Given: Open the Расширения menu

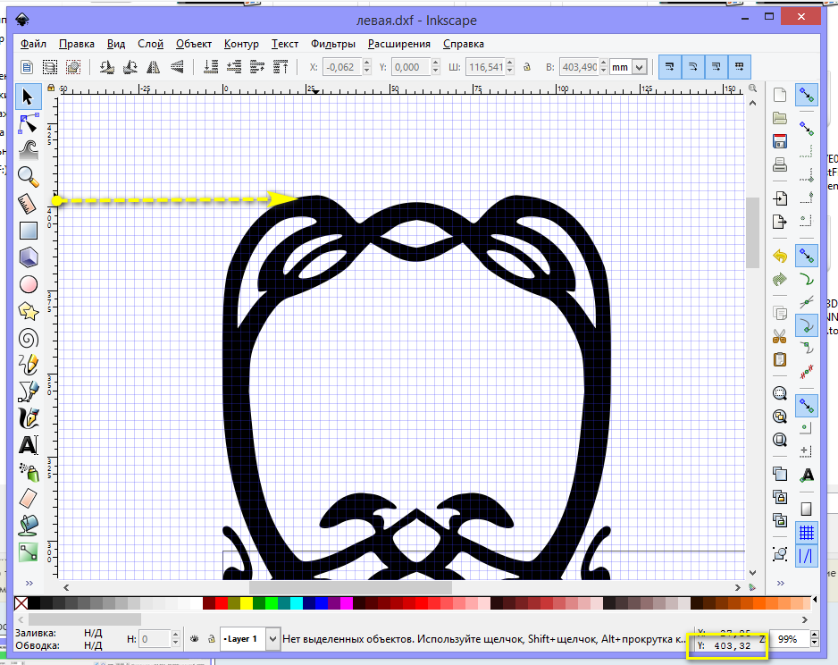Looking at the screenshot, I should coord(398,44).
